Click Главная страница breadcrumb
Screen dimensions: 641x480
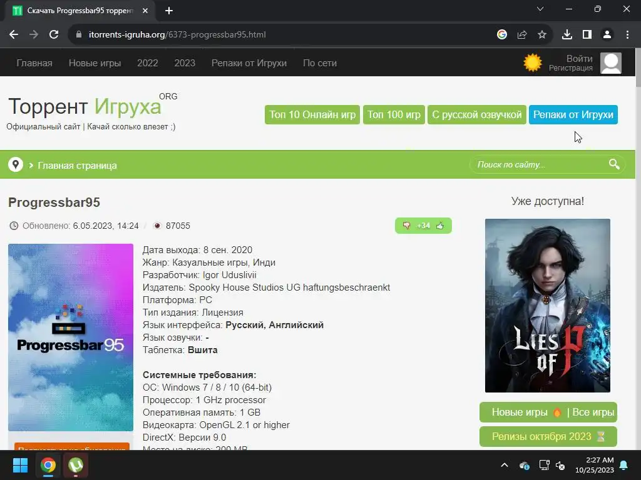(x=77, y=165)
